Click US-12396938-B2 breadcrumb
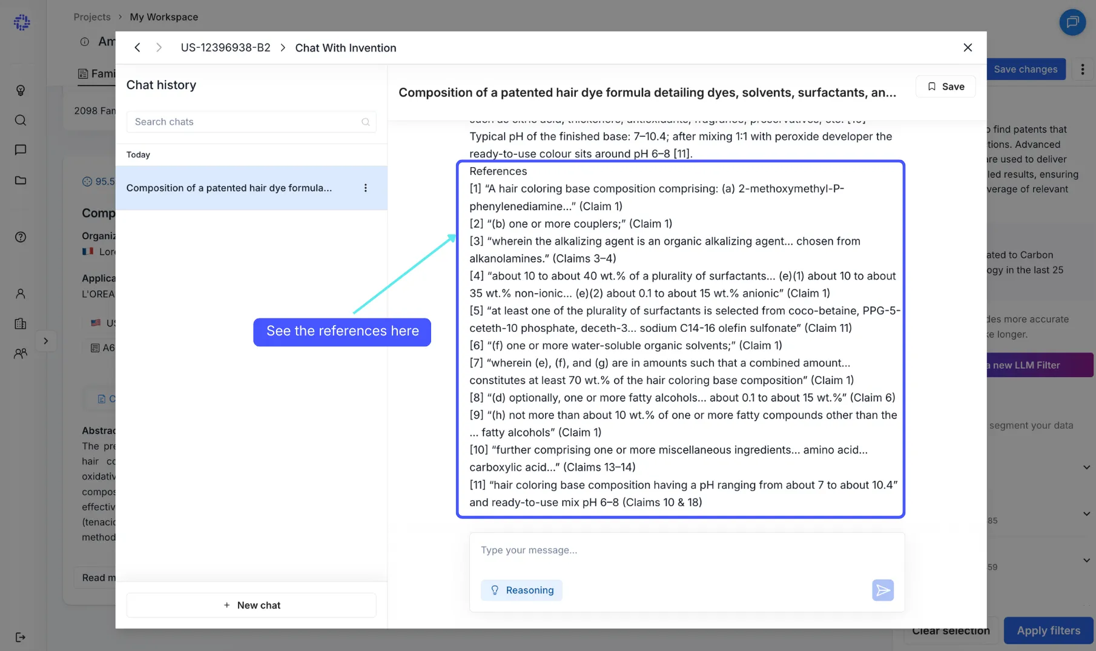Image resolution: width=1096 pixels, height=651 pixels. coord(225,47)
